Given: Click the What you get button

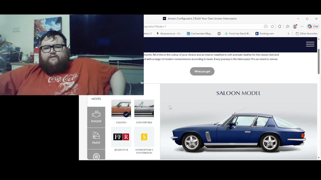Looking at the screenshot, I should tap(202, 71).
